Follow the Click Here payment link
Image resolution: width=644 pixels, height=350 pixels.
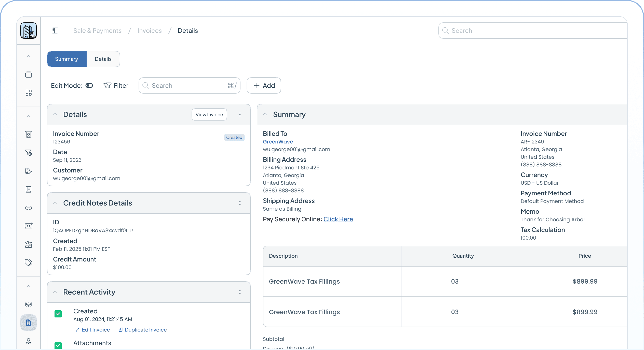point(338,219)
